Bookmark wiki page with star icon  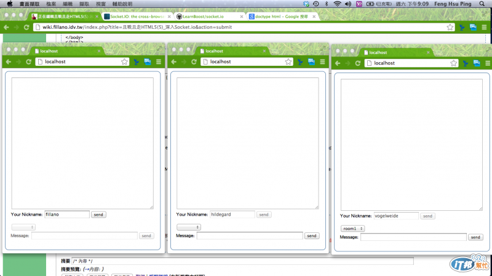pyautogui.click(x=450, y=27)
